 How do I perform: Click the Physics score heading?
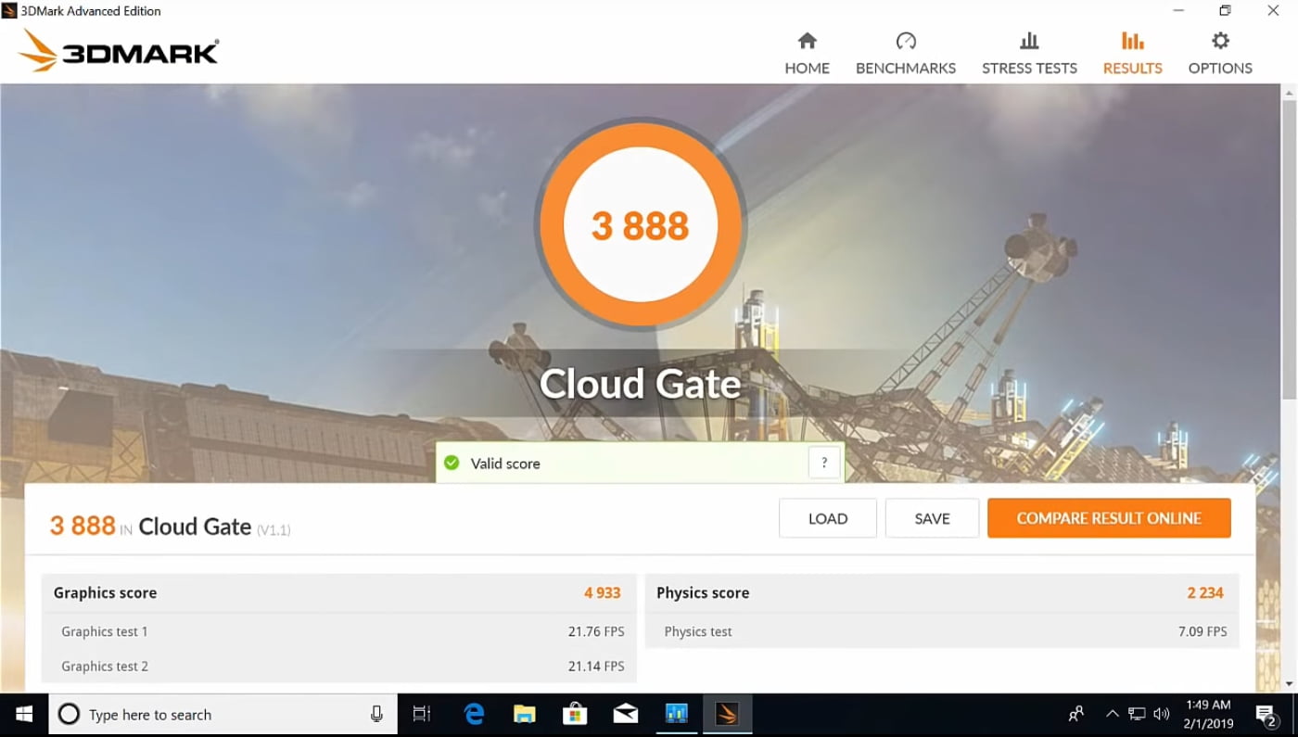(x=703, y=592)
